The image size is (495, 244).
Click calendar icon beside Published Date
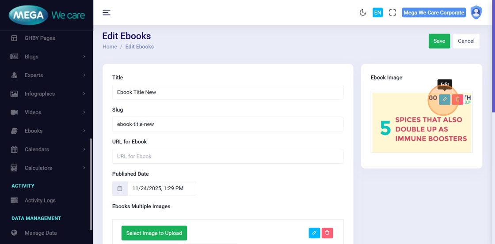120,188
